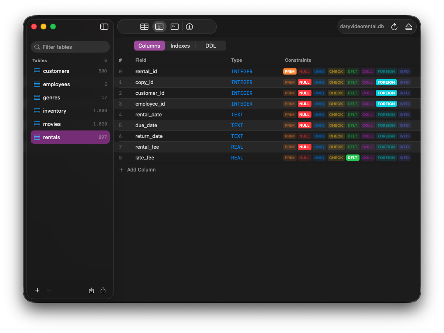The width and height of the screenshot is (444, 333).
Task: Open the INTEGER type of employee_id
Action: tap(242, 104)
